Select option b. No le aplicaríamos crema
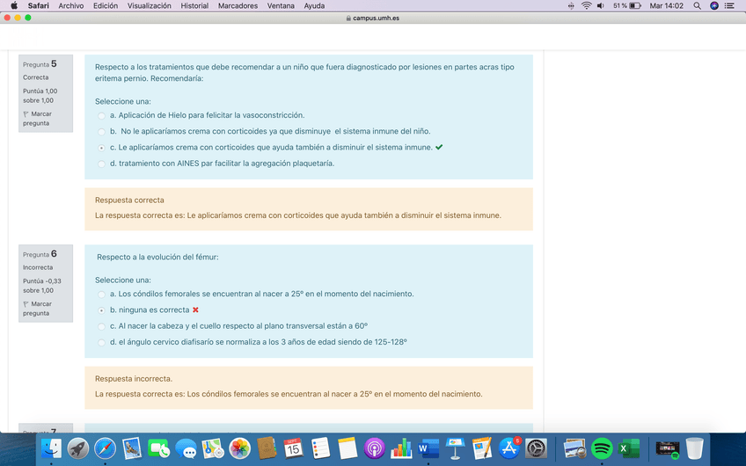 (x=101, y=132)
